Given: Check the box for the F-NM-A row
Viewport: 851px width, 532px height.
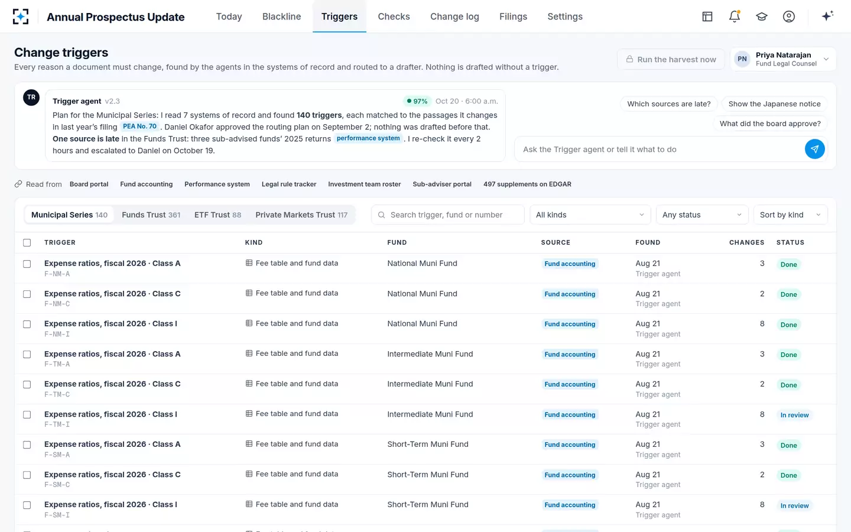Looking at the screenshot, I should [27, 264].
